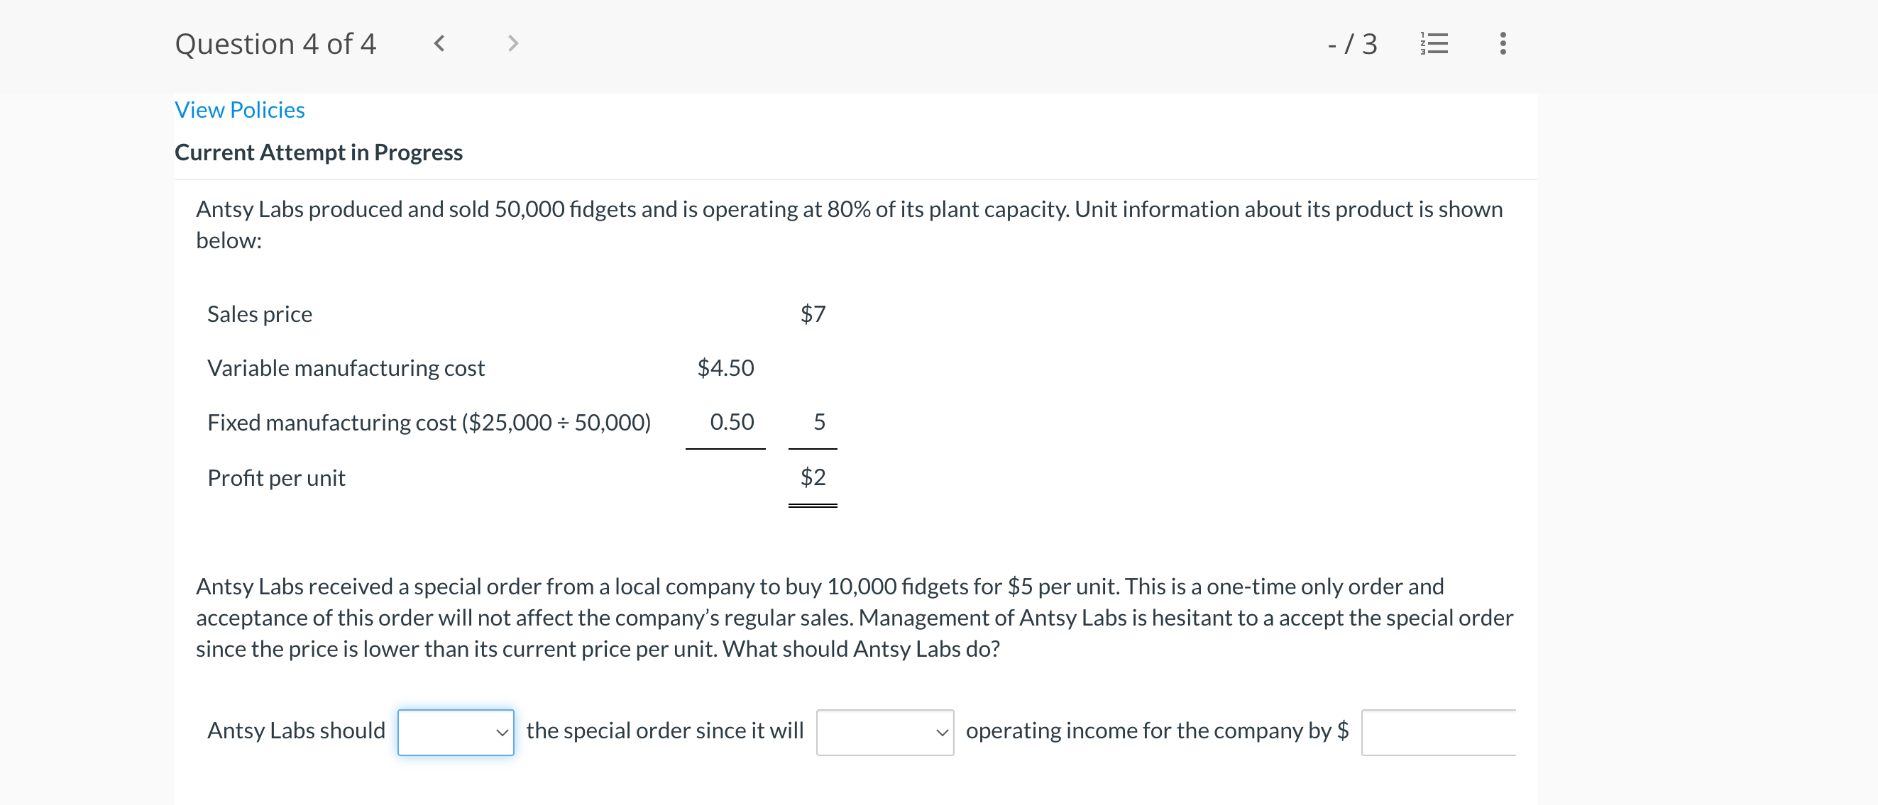Click the 0.50 fixed cost value
The width and height of the screenshot is (1878, 805).
(x=731, y=422)
